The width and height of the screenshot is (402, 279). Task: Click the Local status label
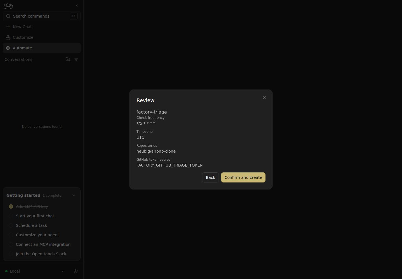click(x=15, y=271)
